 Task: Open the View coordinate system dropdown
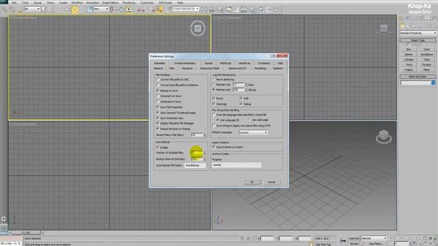(101, 9)
